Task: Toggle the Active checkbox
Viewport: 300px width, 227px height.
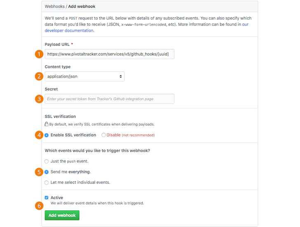Action: pyautogui.click(x=47, y=198)
